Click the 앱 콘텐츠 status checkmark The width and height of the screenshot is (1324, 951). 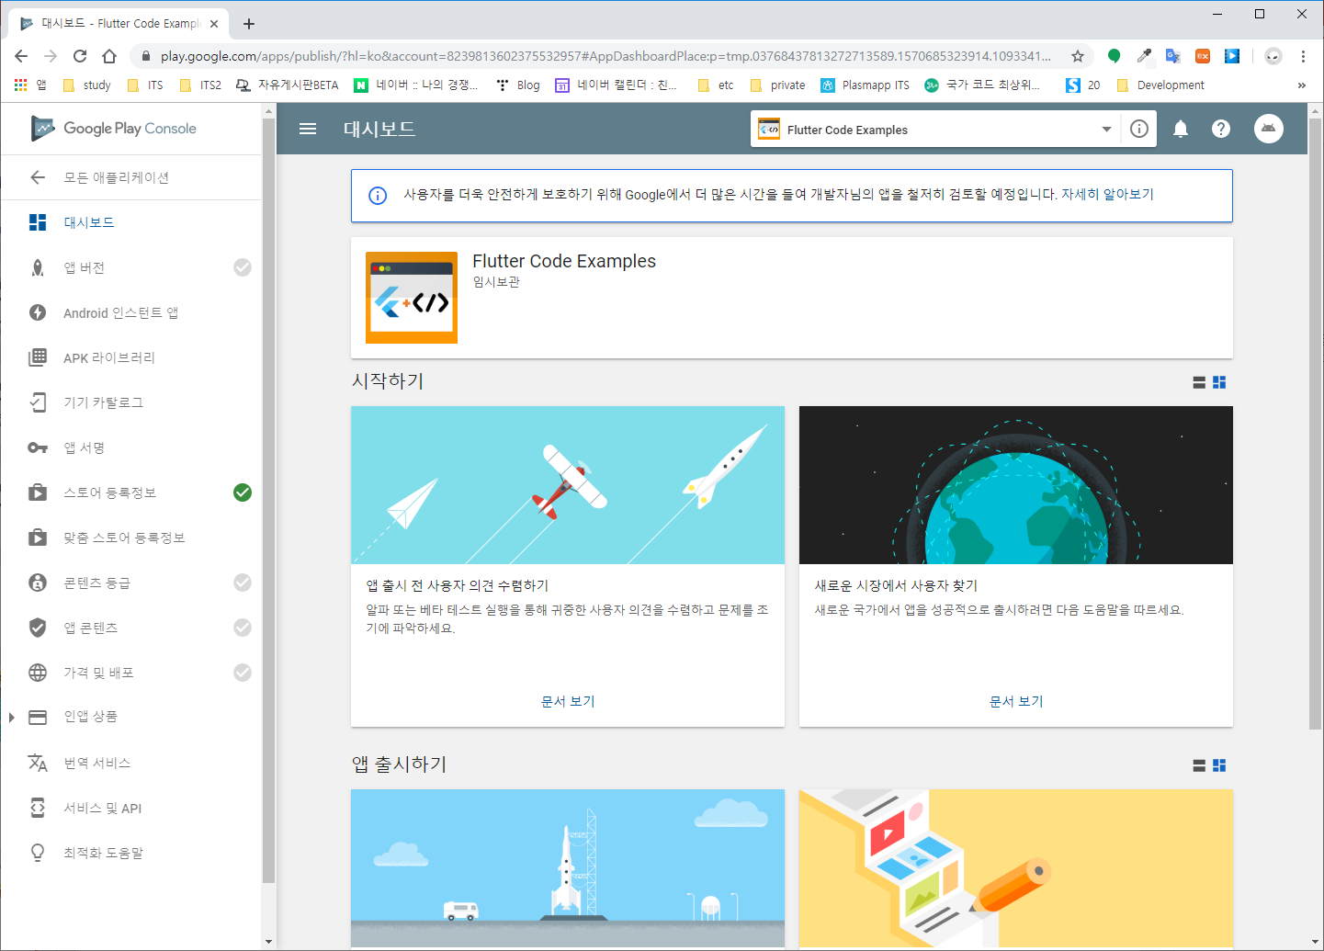coord(243,628)
